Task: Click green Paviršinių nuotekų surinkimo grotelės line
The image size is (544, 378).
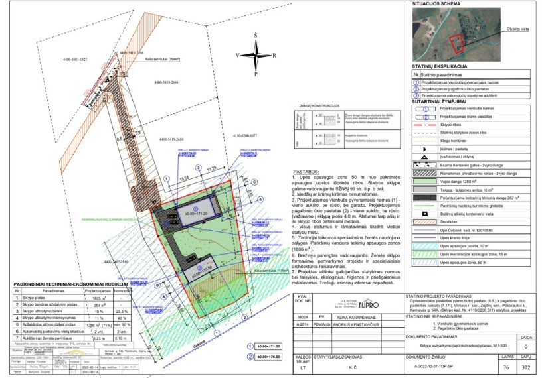Action: (424, 206)
